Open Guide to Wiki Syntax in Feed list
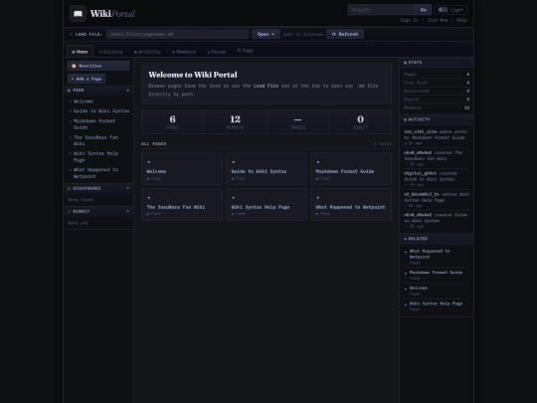 click(x=101, y=111)
